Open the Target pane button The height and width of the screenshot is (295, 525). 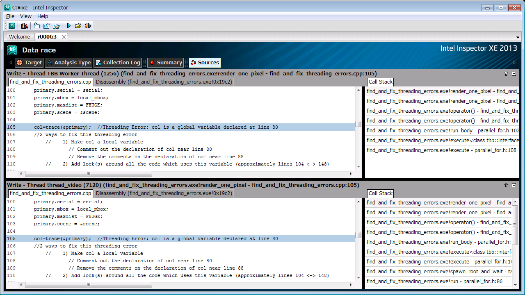pyautogui.click(x=29, y=63)
